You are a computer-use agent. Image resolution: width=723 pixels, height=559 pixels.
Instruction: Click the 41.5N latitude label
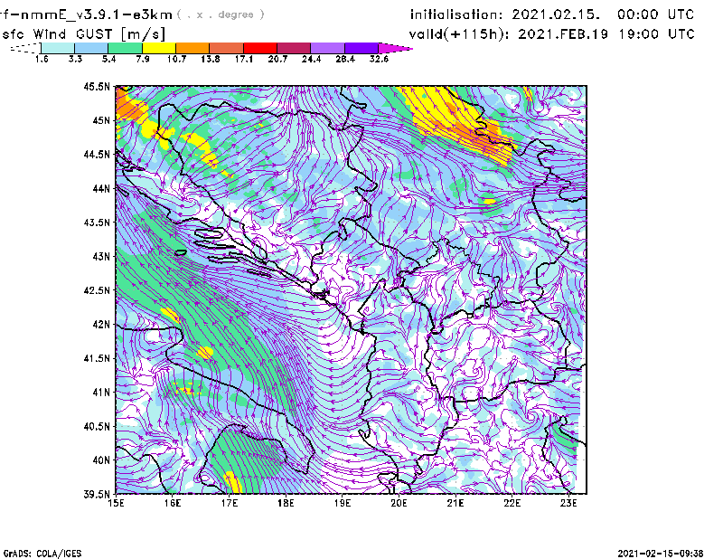click(x=97, y=358)
